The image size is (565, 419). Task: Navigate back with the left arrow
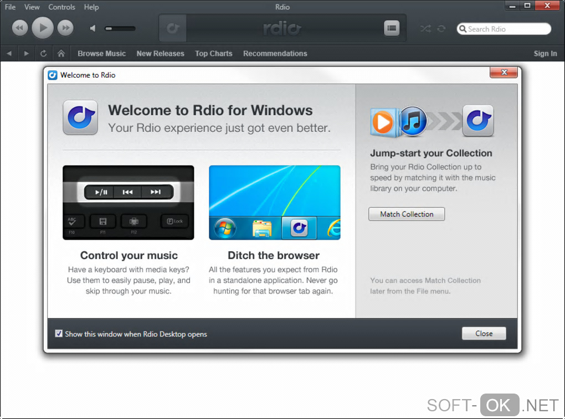9,54
